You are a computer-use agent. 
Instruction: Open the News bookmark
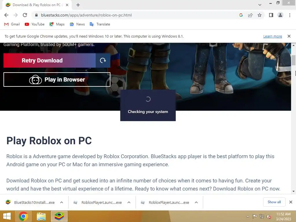coord(77,24)
